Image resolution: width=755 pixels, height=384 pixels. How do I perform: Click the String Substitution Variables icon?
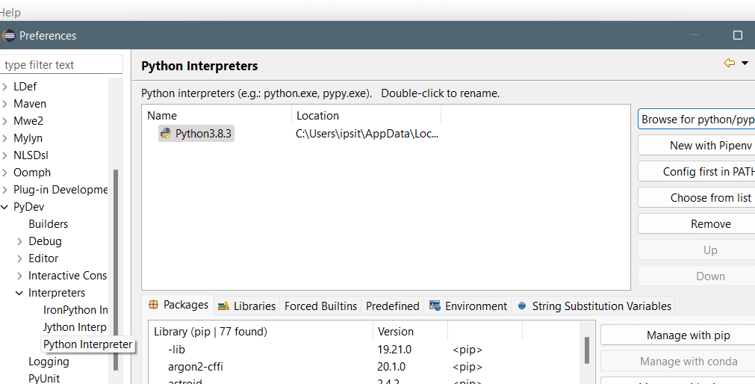tap(522, 306)
